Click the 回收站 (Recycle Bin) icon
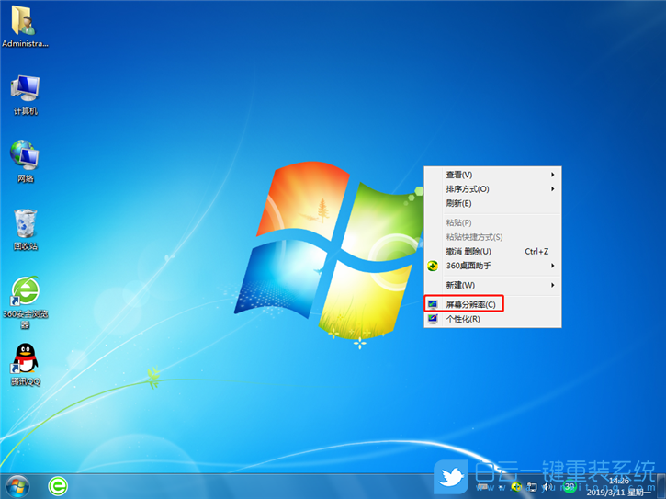The height and width of the screenshot is (499, 666). click(25, 229)
